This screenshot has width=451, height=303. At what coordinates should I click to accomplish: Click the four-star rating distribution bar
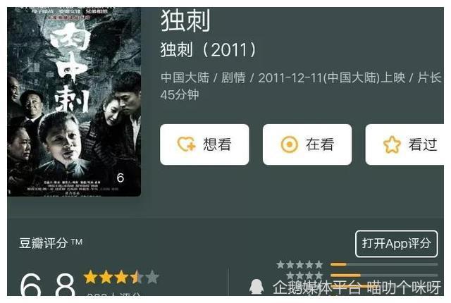pos(384,276)
